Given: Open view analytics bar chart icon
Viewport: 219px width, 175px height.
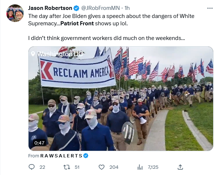Looking at the screenshot, I should coord(140,167).
